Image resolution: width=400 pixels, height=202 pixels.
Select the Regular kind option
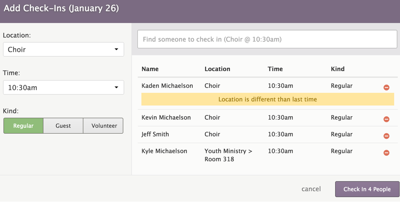click(x=23, y=126)
